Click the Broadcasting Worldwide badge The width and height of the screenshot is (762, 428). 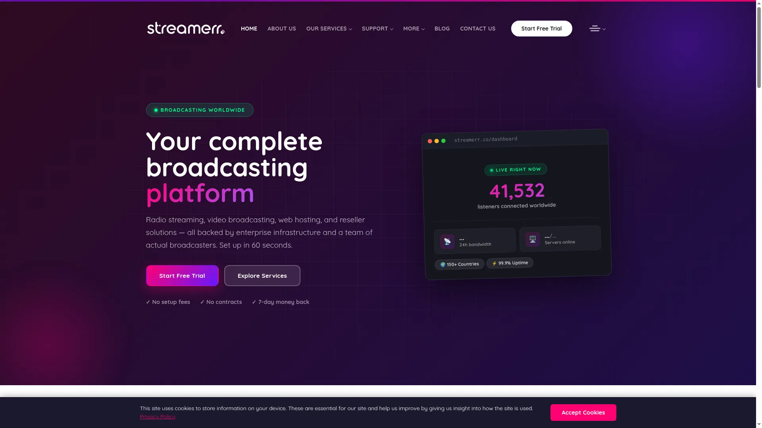[x=200, y=110]
